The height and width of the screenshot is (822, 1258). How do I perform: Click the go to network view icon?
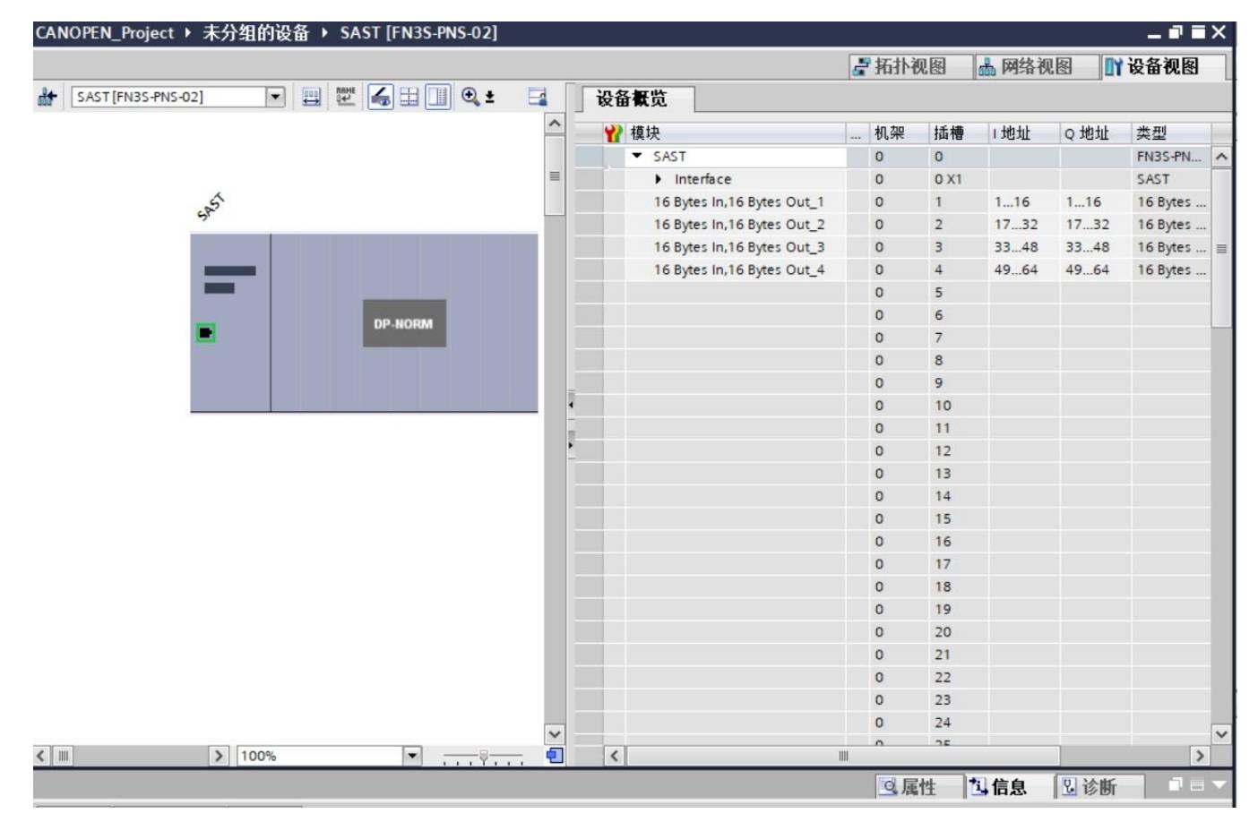point(47,97)
